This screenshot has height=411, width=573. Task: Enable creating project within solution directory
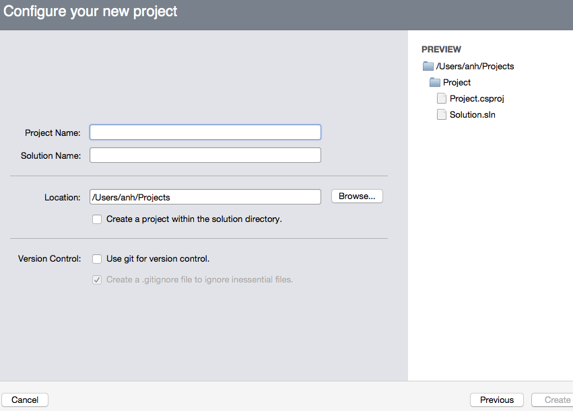click(97, 219)
